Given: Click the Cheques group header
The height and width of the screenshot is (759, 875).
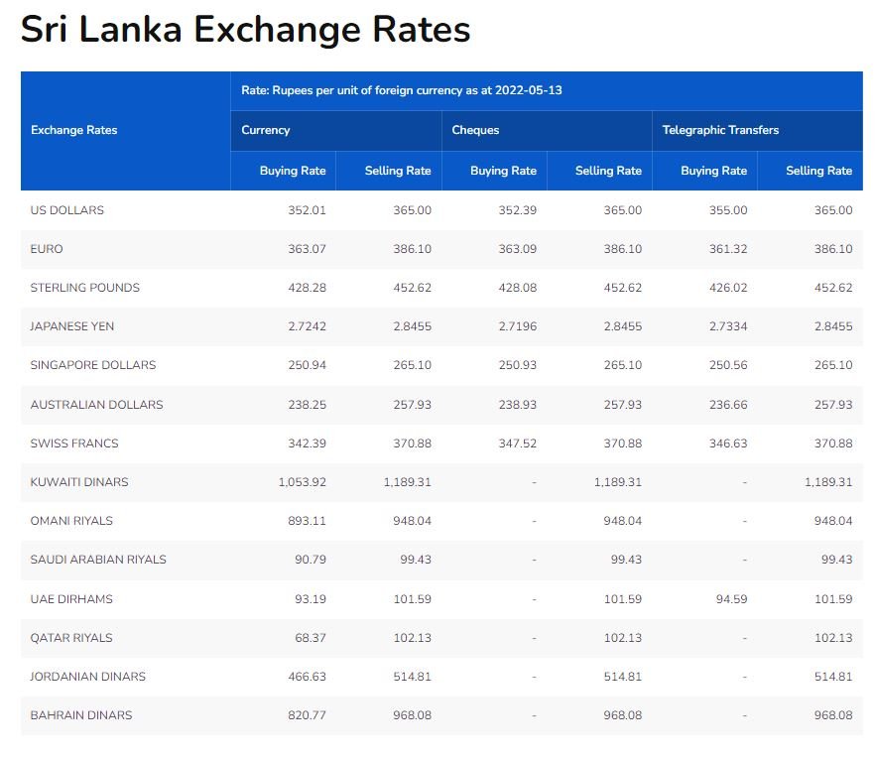Looking at the screenshot, I should (475, 130).
